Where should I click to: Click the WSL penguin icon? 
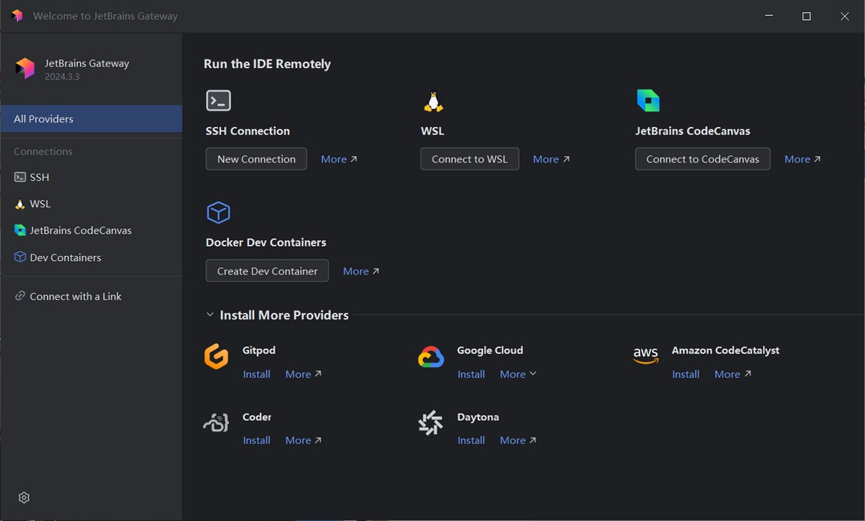point(432,102)
